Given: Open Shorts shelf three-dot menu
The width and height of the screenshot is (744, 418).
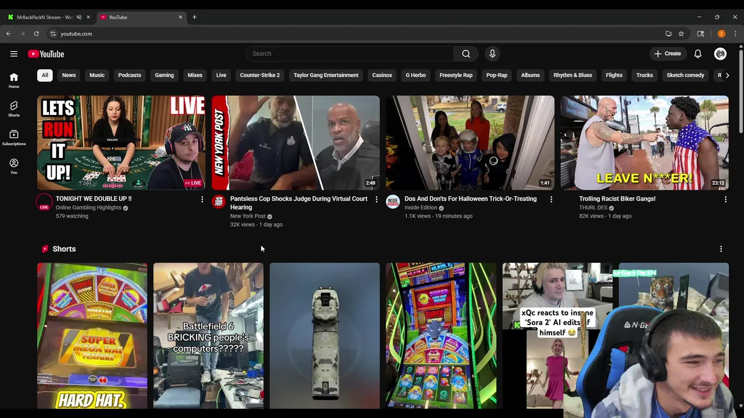Looking at the screenshot, I should (x=721, y=249).
